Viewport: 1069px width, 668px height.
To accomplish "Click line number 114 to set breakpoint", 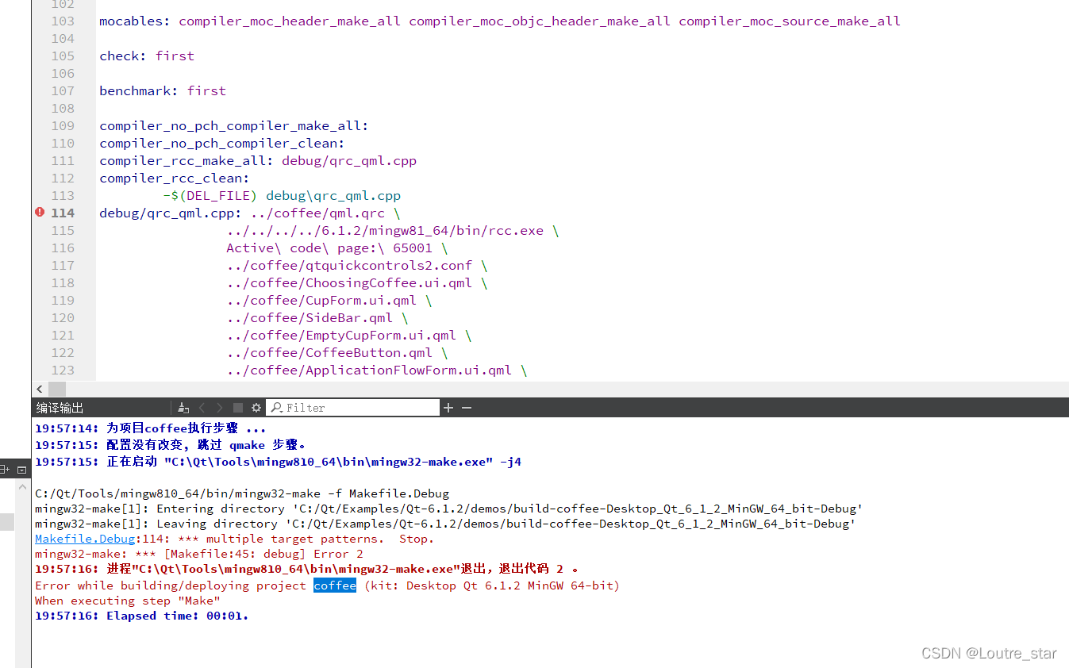I will [x=62, y=212].
